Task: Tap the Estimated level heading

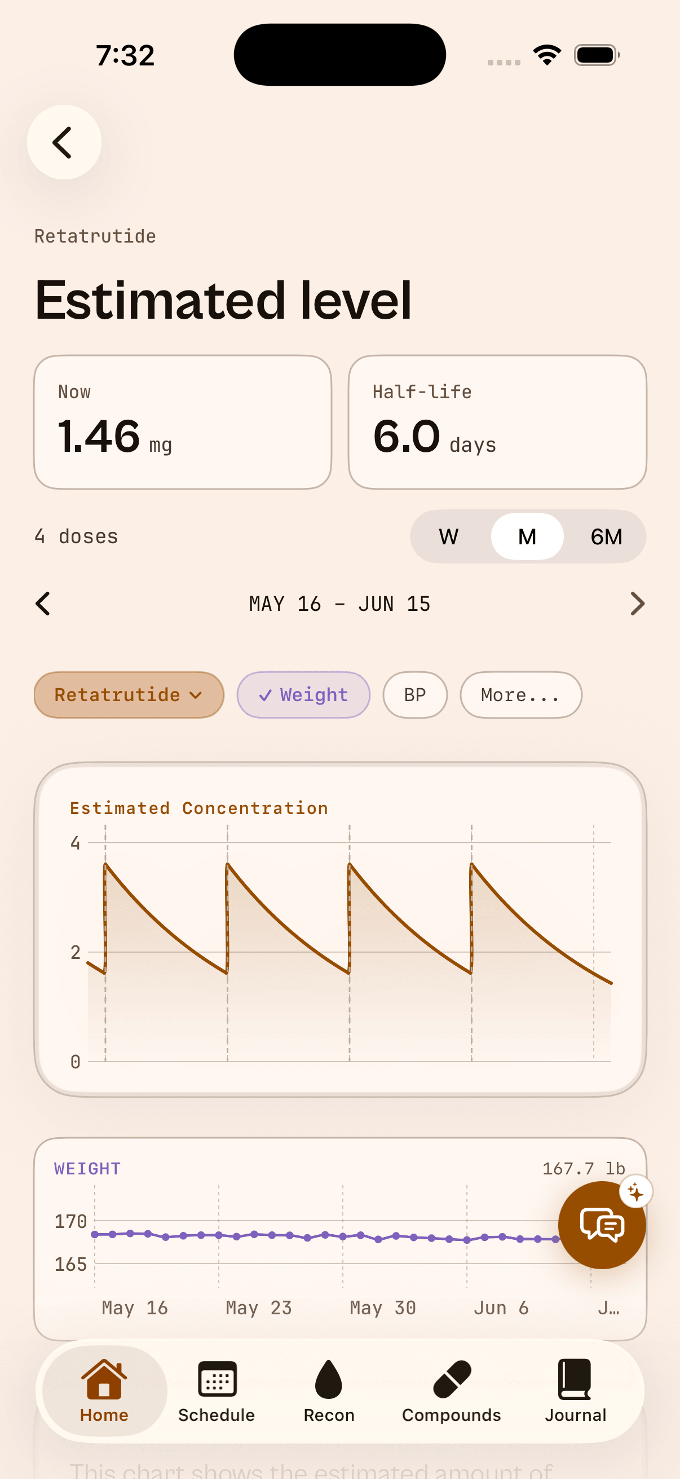Action: [223, 300]
